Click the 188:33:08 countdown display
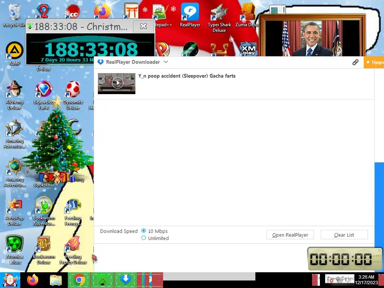The width and height of the screenshot is (384, 288). [91, 49]
